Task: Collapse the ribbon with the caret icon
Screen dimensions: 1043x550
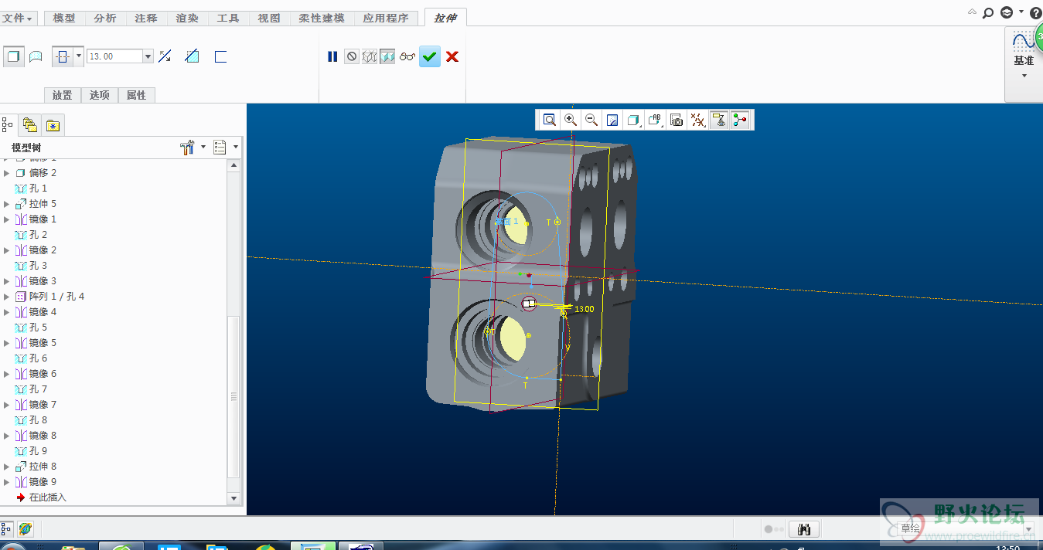Action: click(x=972, y=12)
